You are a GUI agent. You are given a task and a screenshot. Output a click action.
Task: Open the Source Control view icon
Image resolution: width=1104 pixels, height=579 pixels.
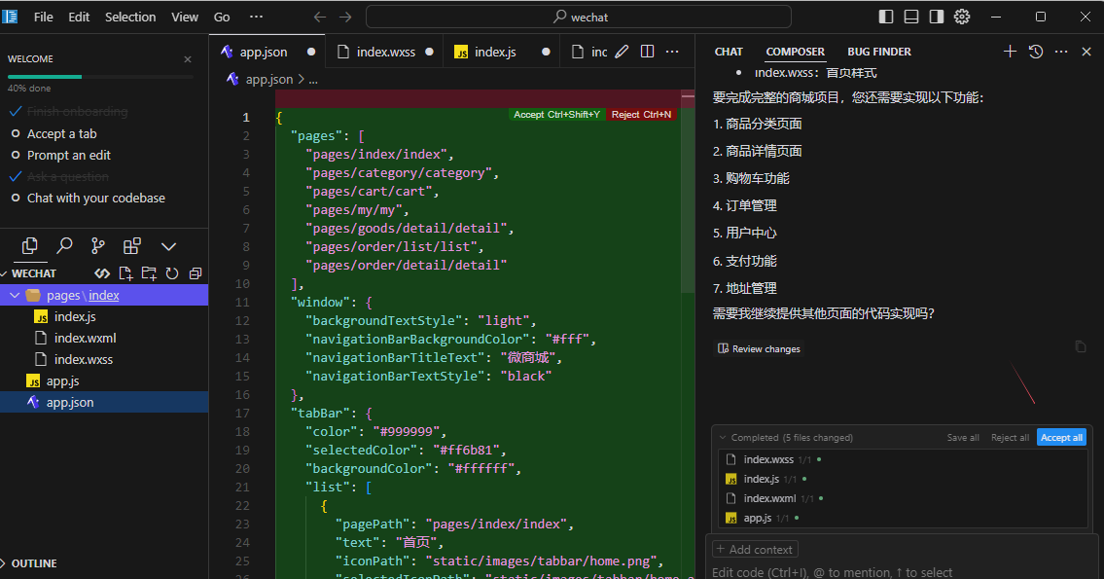[98, 246]
